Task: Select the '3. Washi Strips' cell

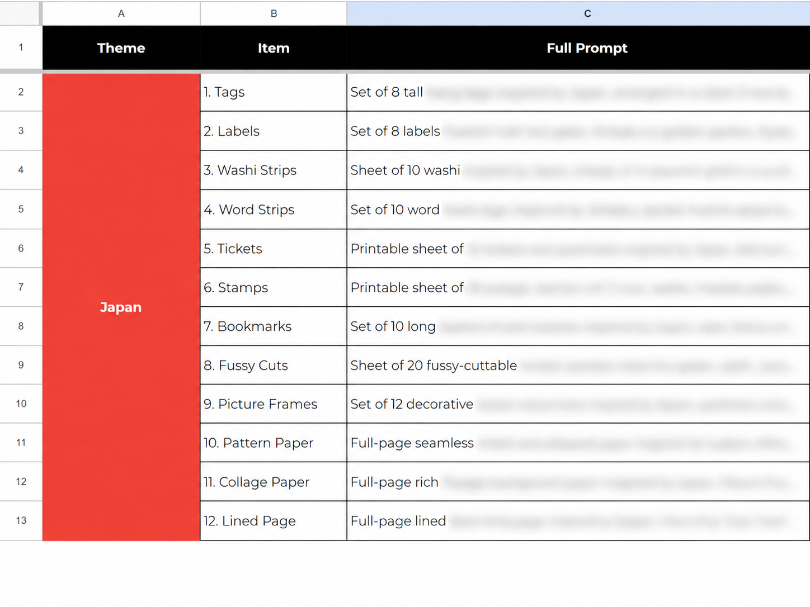Action: tap(274, 170)
